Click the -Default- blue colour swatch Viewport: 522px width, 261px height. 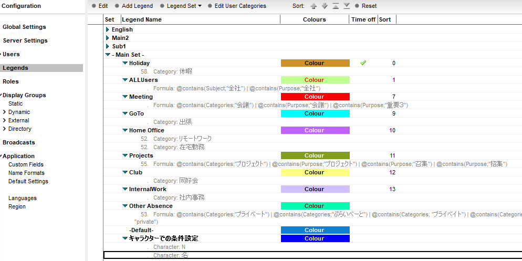(x=315, y=230)
